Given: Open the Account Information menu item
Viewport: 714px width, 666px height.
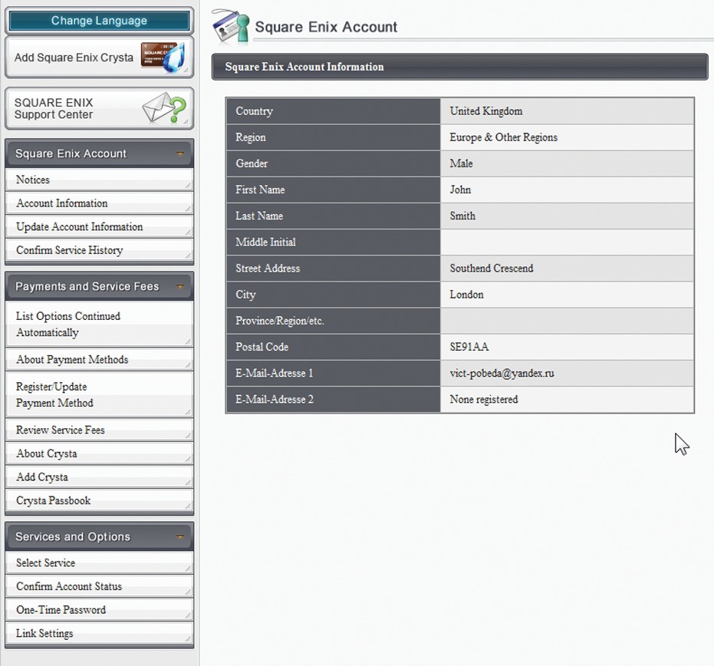Looking at the screenshot, I should 99,203.
